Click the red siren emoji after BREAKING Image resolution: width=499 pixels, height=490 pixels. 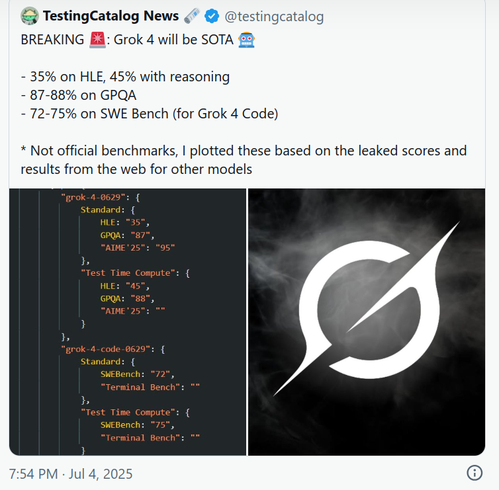pyautogui.click(x=97, y=40)
